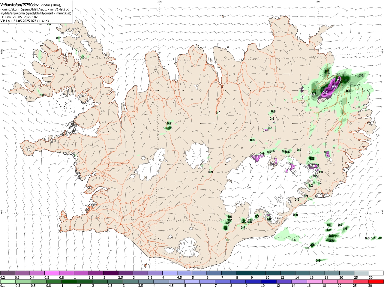Click the 20W longitude label

(160, 1)
